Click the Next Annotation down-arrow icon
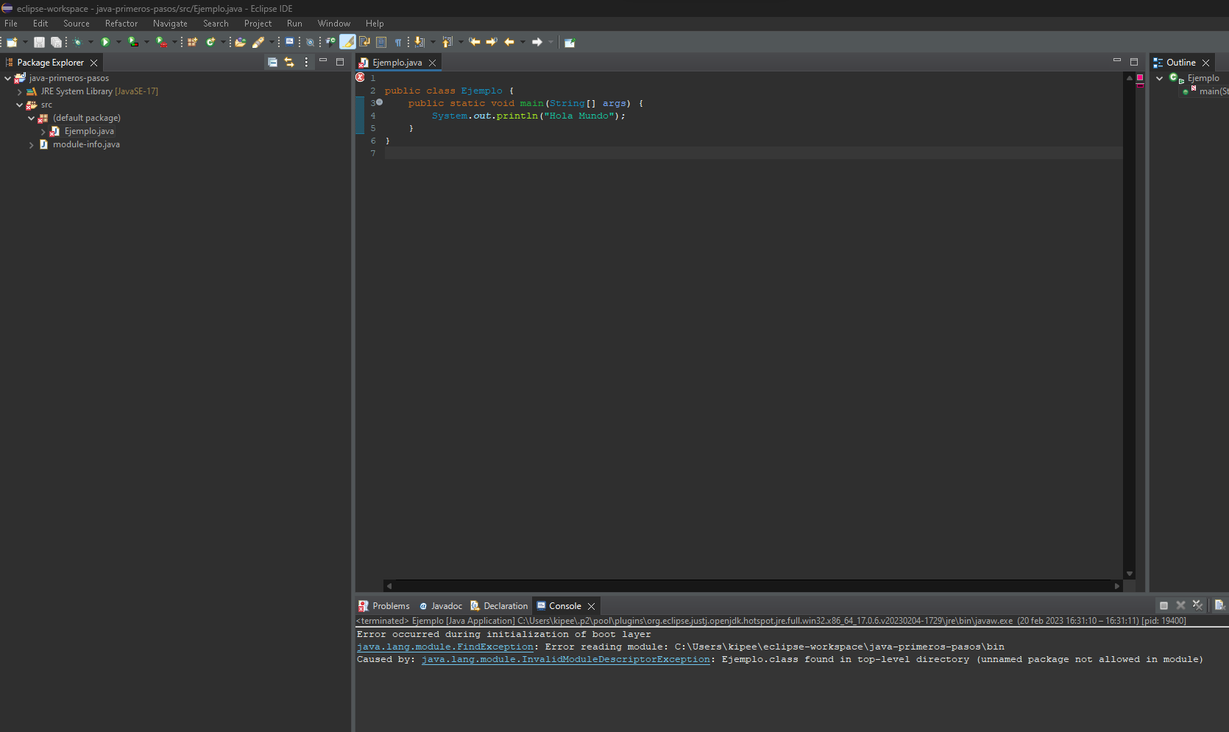The image size is (1229, 732). pos(419,42)
